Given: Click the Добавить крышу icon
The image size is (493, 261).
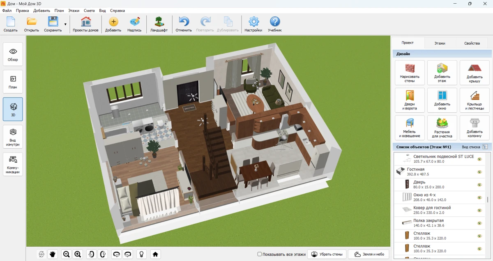Looking at the screenshot, I should pos(475,73).
